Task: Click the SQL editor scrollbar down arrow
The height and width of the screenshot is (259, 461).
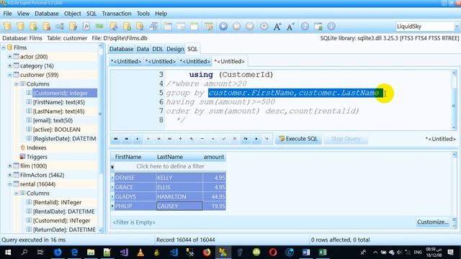Action: point(454,127)
